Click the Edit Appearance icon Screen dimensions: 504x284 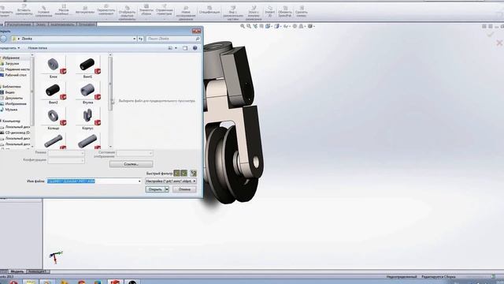pyautogui.click(x=295, y=26)
